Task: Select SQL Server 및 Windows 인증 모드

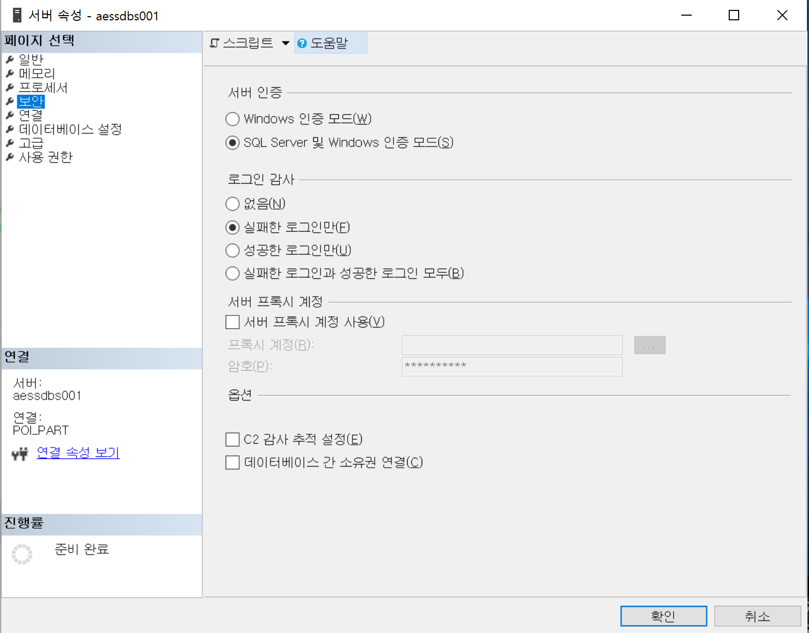Action: coord(232,143)
